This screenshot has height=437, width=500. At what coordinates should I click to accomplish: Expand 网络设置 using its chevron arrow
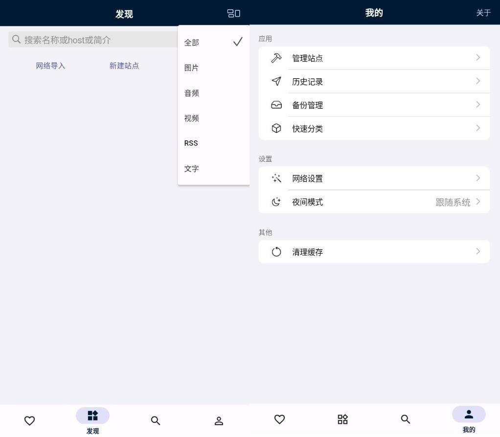pyautogui.click(x=478, y=178)
